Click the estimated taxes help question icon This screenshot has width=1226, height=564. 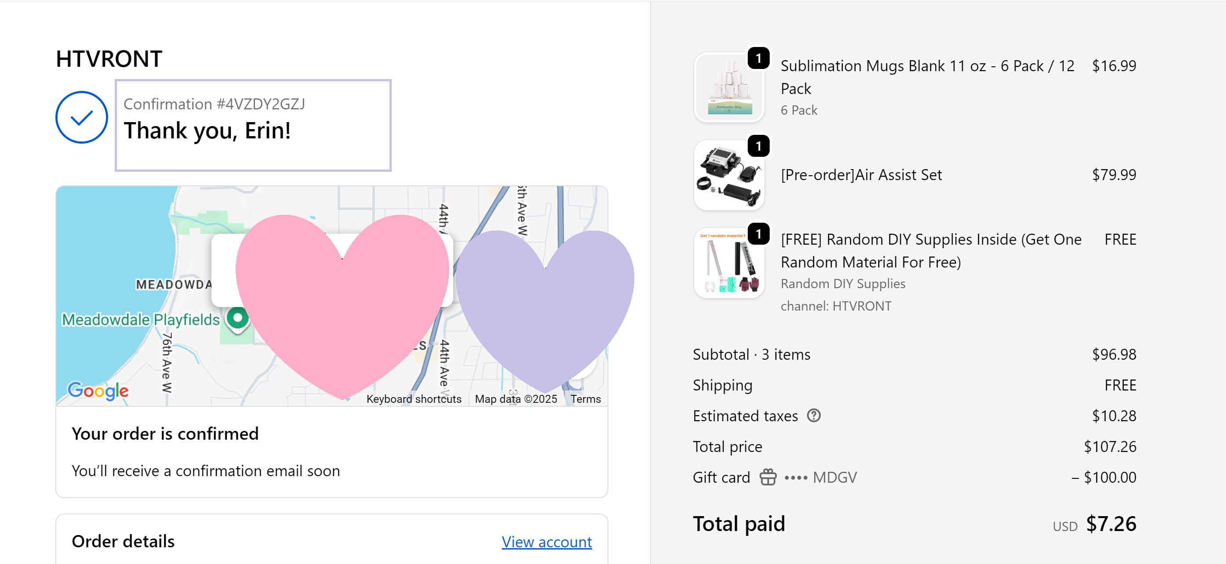coord(813,416)
